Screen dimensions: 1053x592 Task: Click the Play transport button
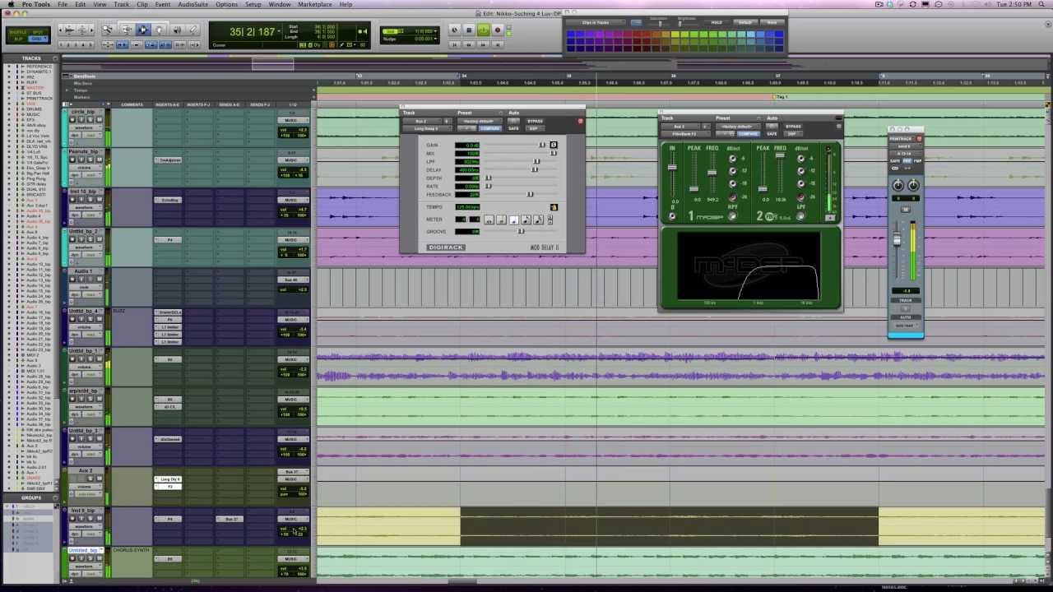coord(483,30)
